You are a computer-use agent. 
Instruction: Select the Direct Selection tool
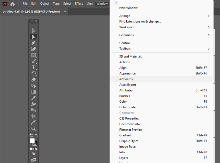[34, 37]
